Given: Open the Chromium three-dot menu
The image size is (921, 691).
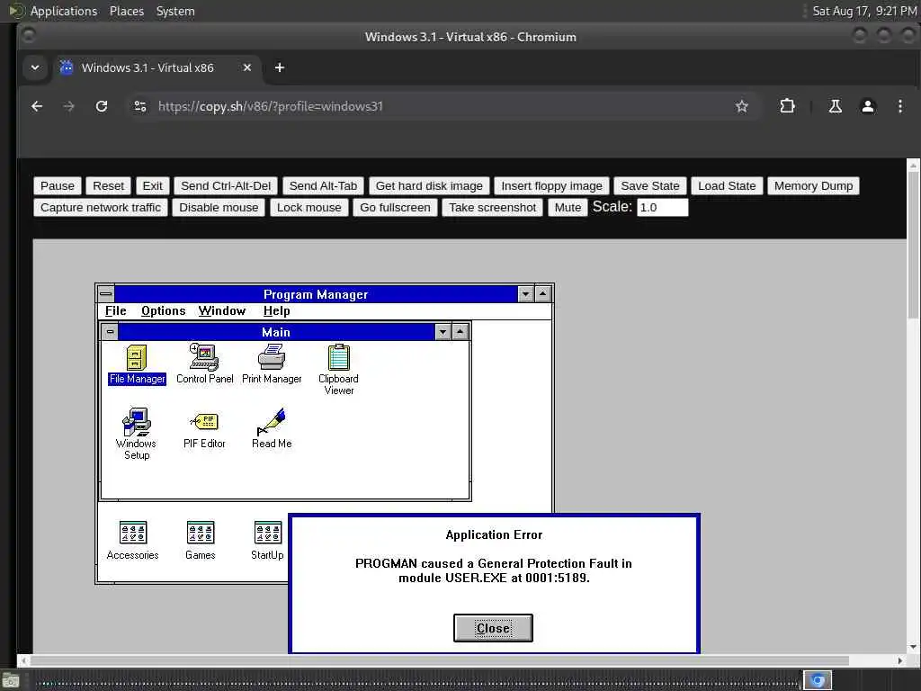Looking at the screenshot, I should coord(899,106).
